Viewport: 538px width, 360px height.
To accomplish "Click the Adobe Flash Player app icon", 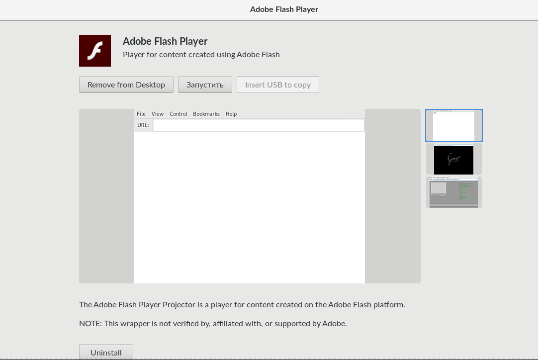I will pos(95,50).
